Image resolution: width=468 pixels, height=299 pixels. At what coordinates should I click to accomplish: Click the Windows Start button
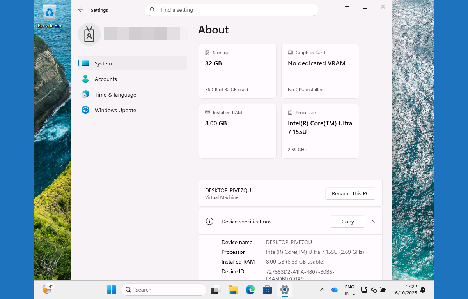(111, 290)
